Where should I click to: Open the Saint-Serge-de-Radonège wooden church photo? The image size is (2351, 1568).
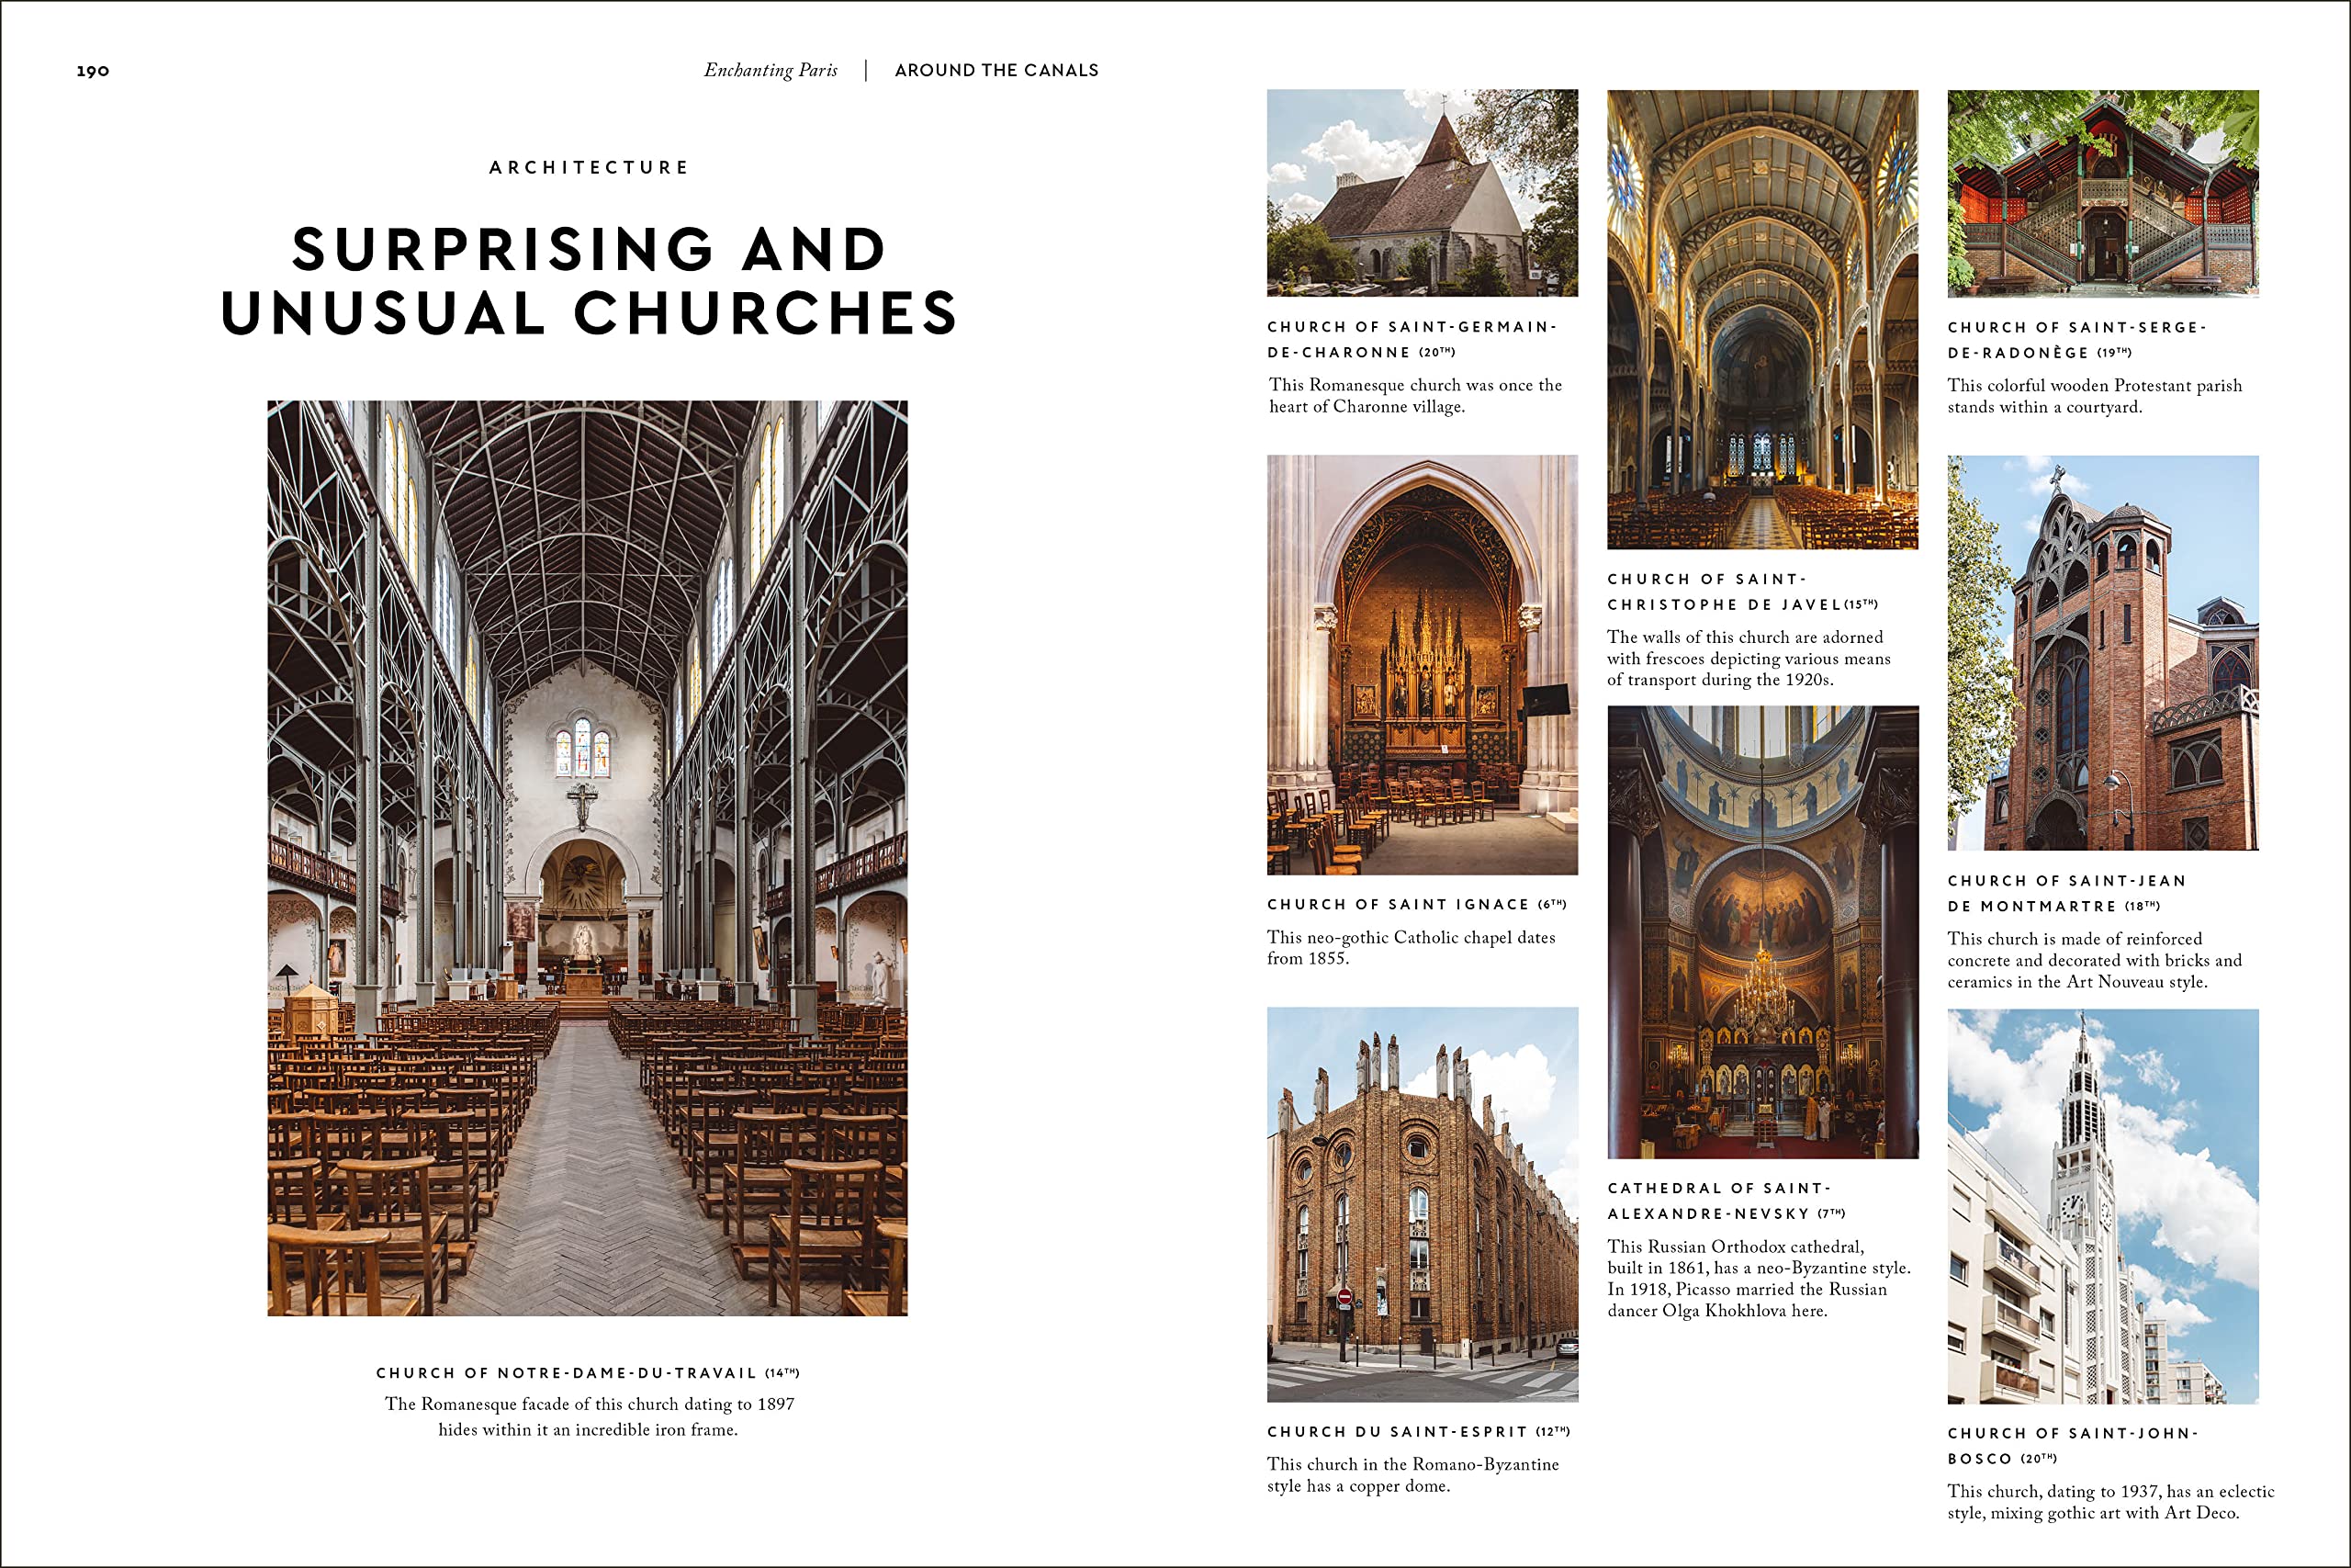click(2102, 193)
